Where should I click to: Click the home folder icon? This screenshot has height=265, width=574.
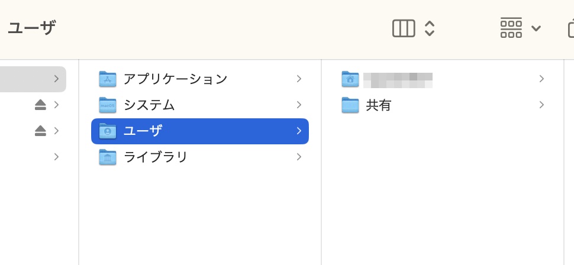point(350,79)
